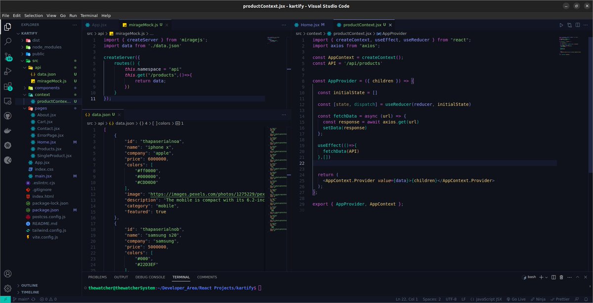Open the GitHub view in activity bar
This screenshot has height=303, width=593.
point(7,116)
